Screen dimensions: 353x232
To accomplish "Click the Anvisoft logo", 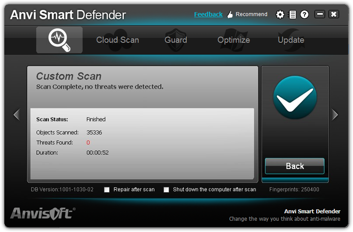I will coord(43,213).
